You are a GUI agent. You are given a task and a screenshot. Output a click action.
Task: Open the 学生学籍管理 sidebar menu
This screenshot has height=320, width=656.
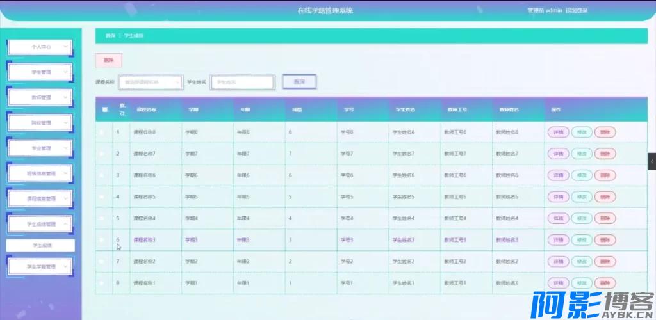pos(40,266)
